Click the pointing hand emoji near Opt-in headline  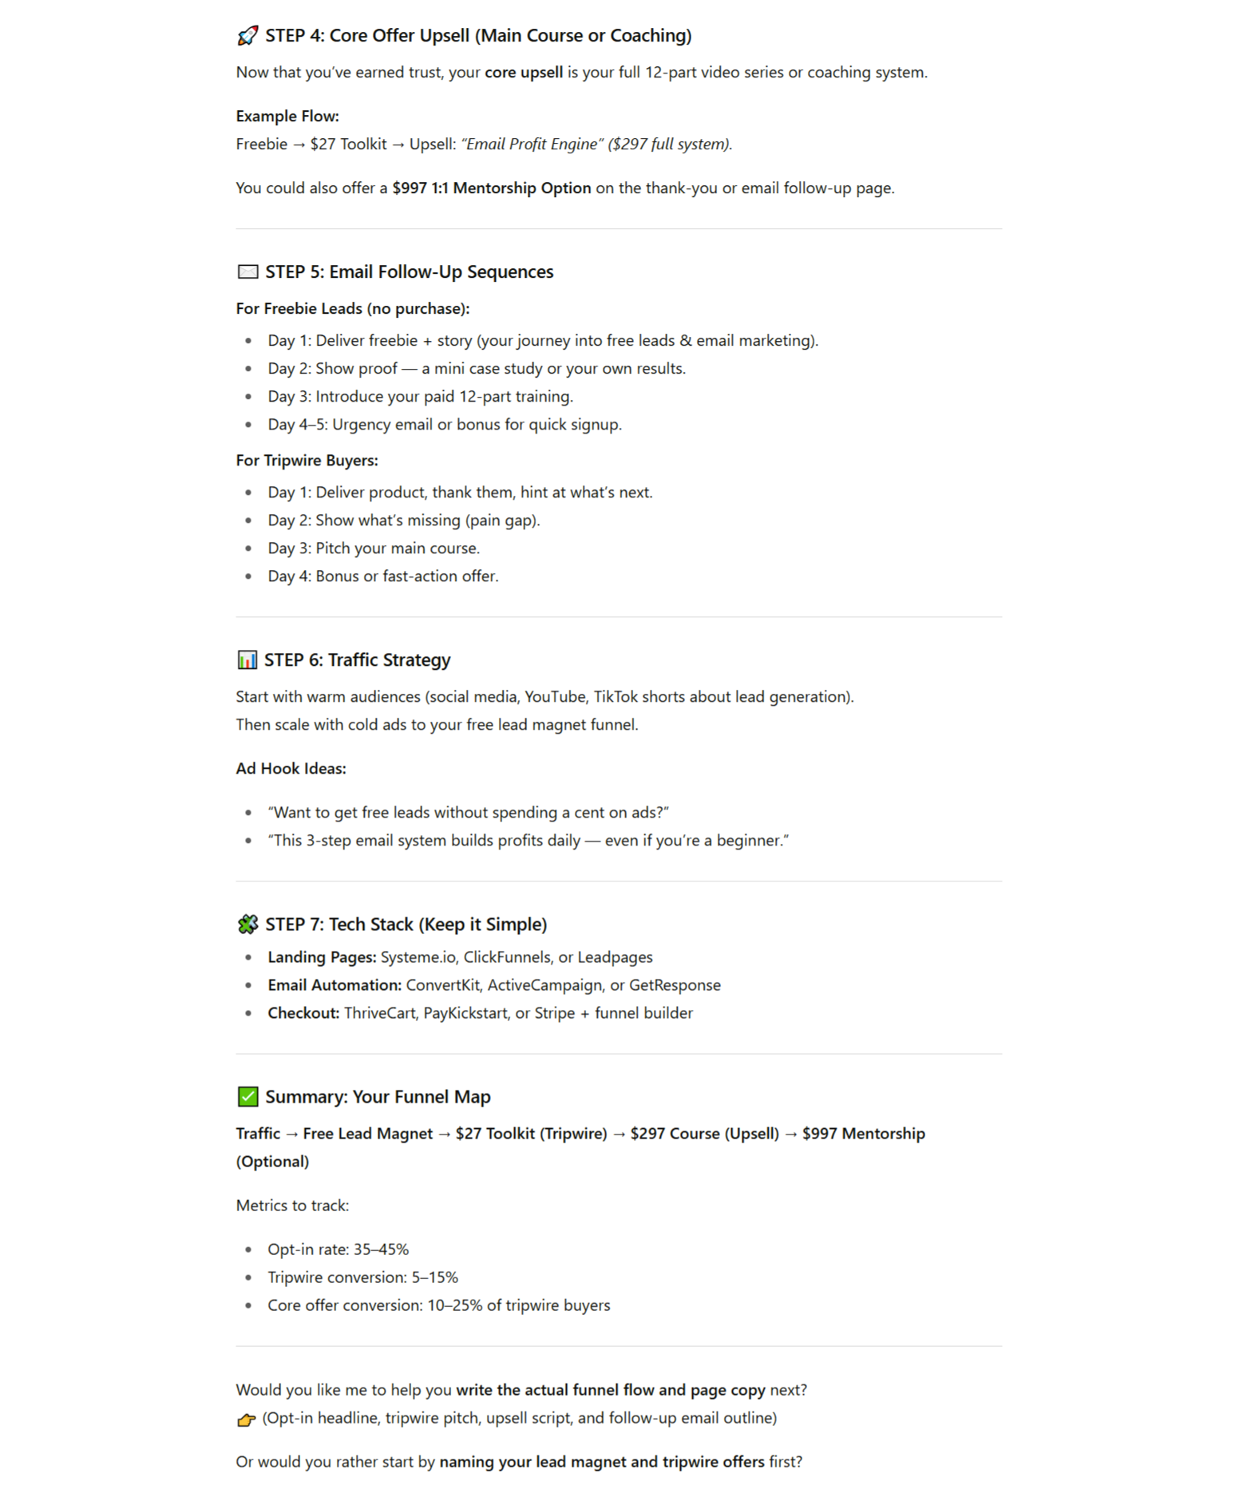(246, 1419)
